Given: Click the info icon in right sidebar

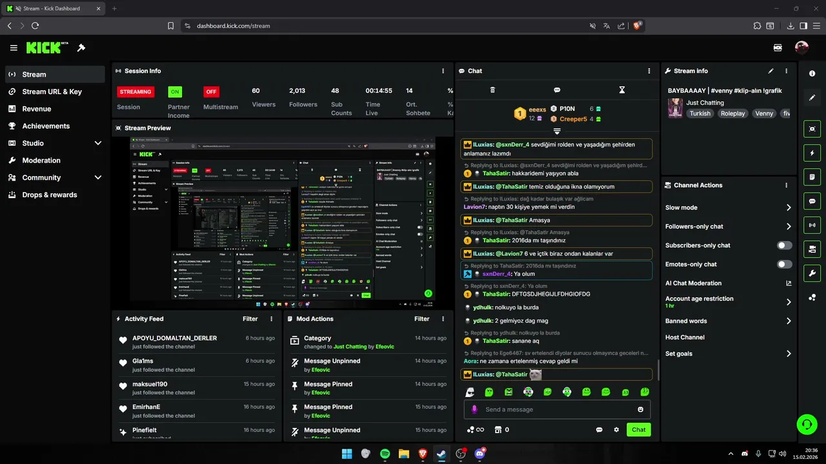Looking at the screenshot, I should [x=812, y=73].
